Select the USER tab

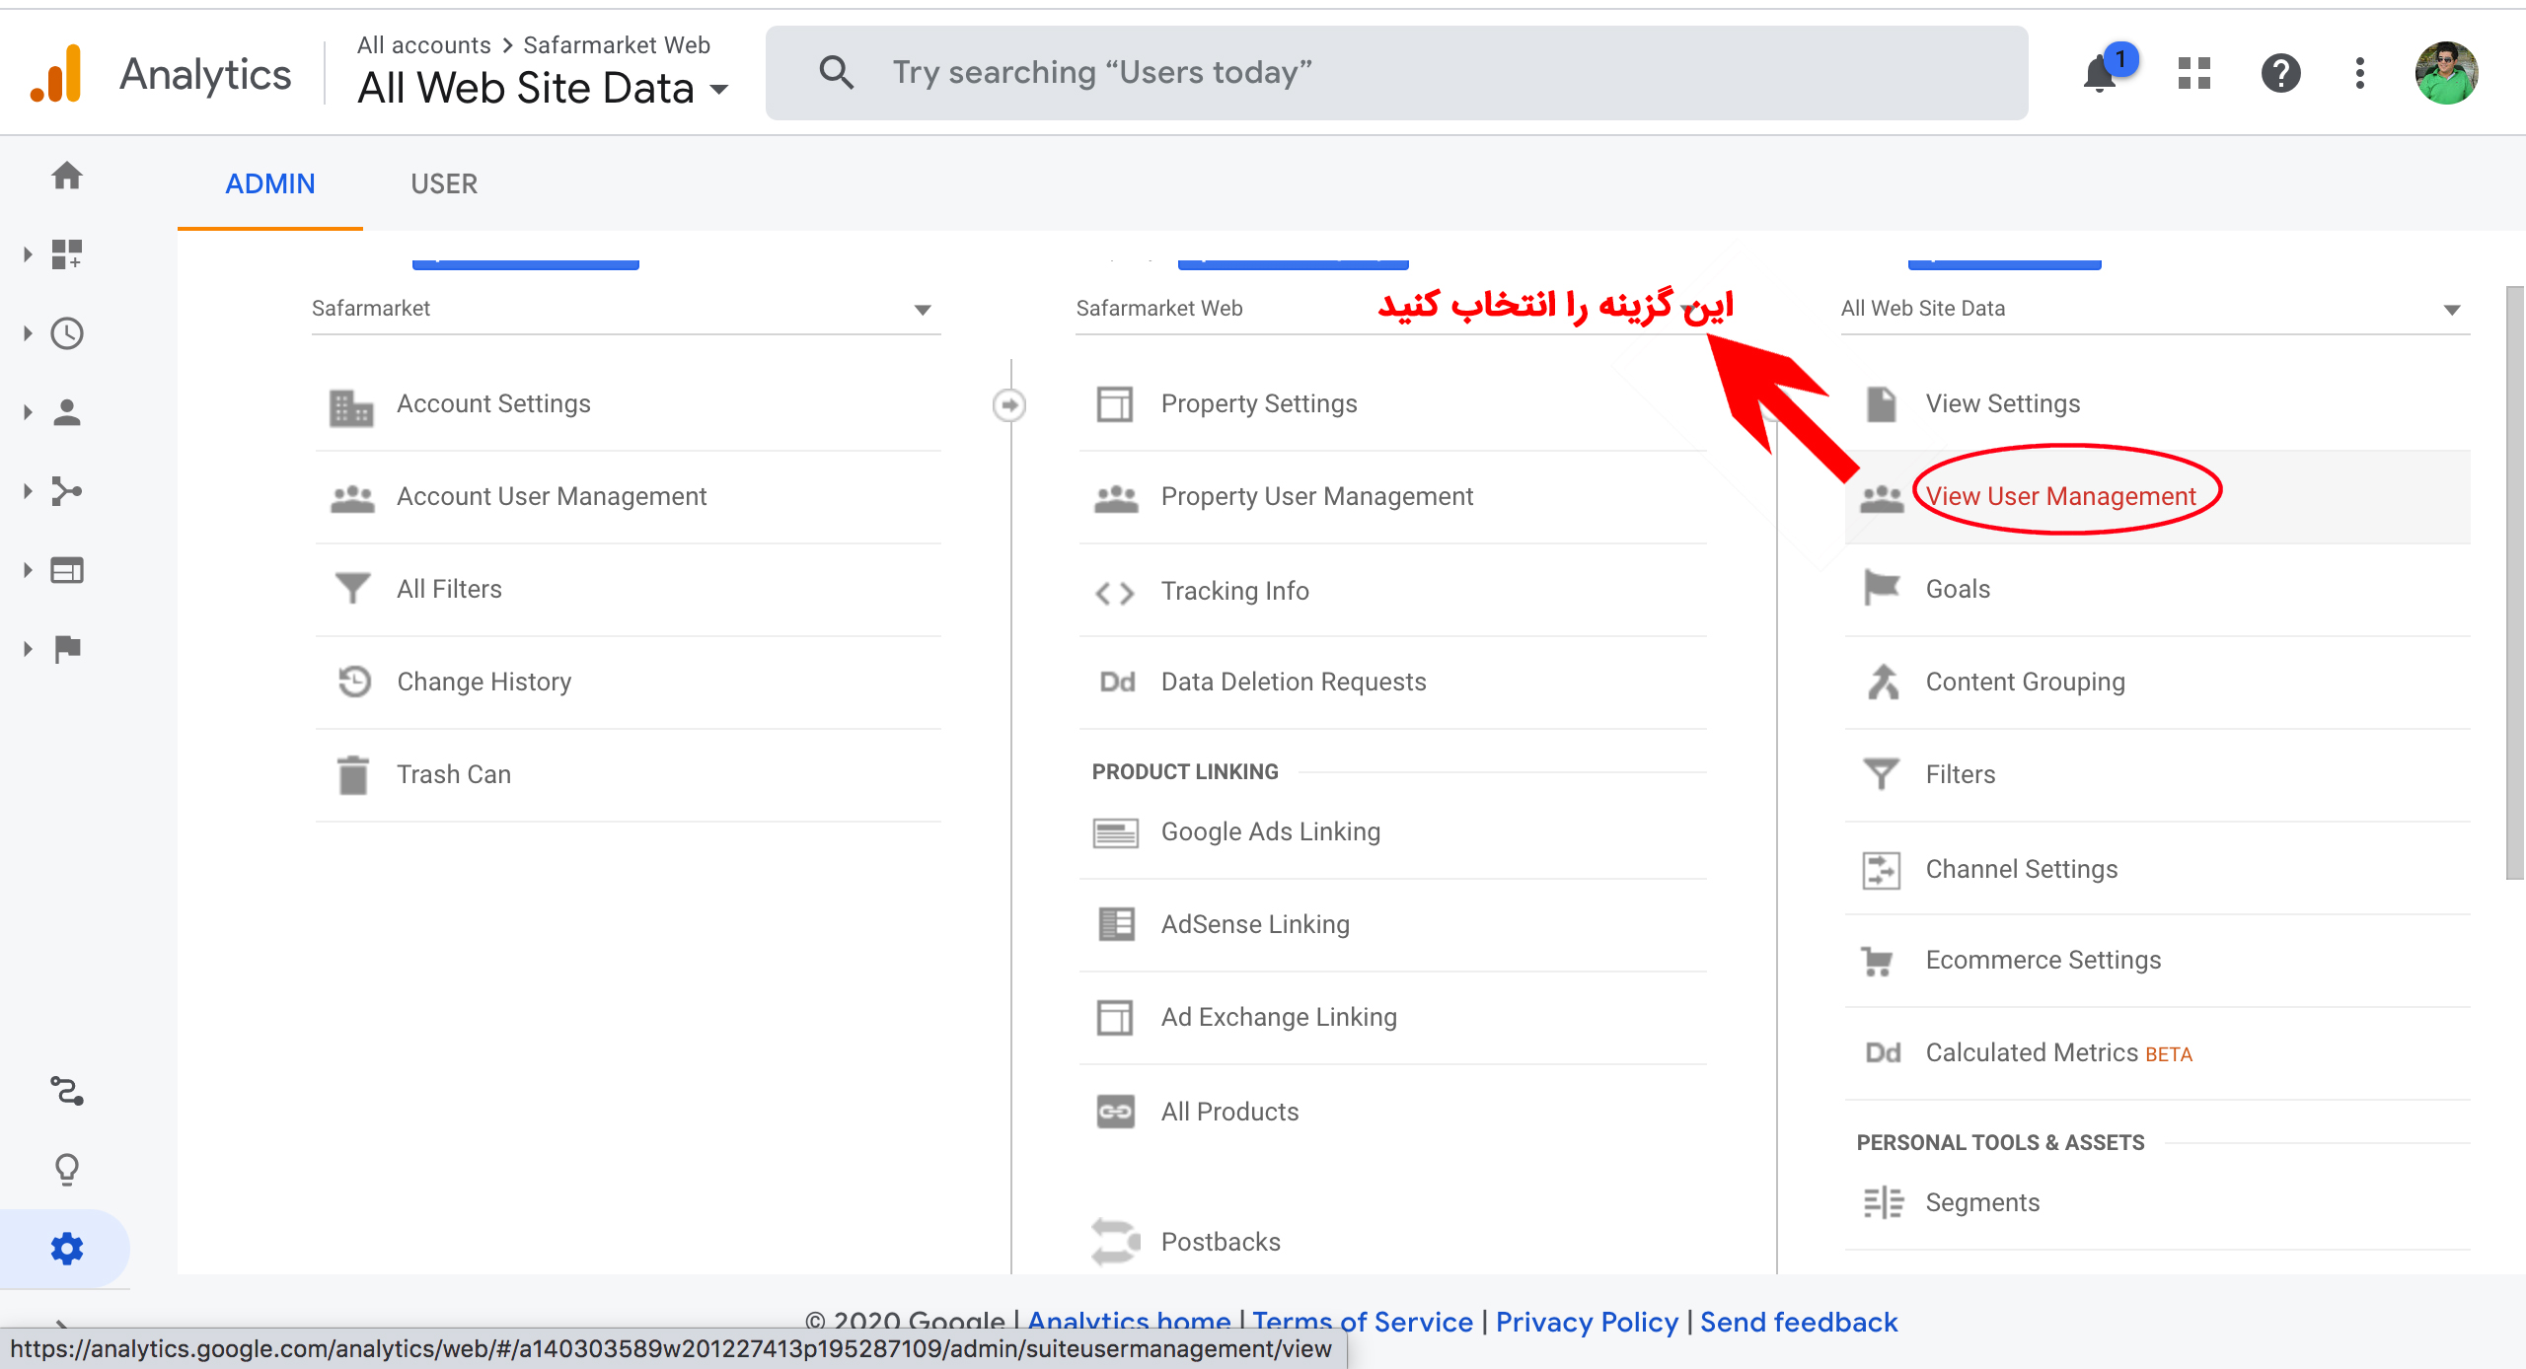coord(442,183)
